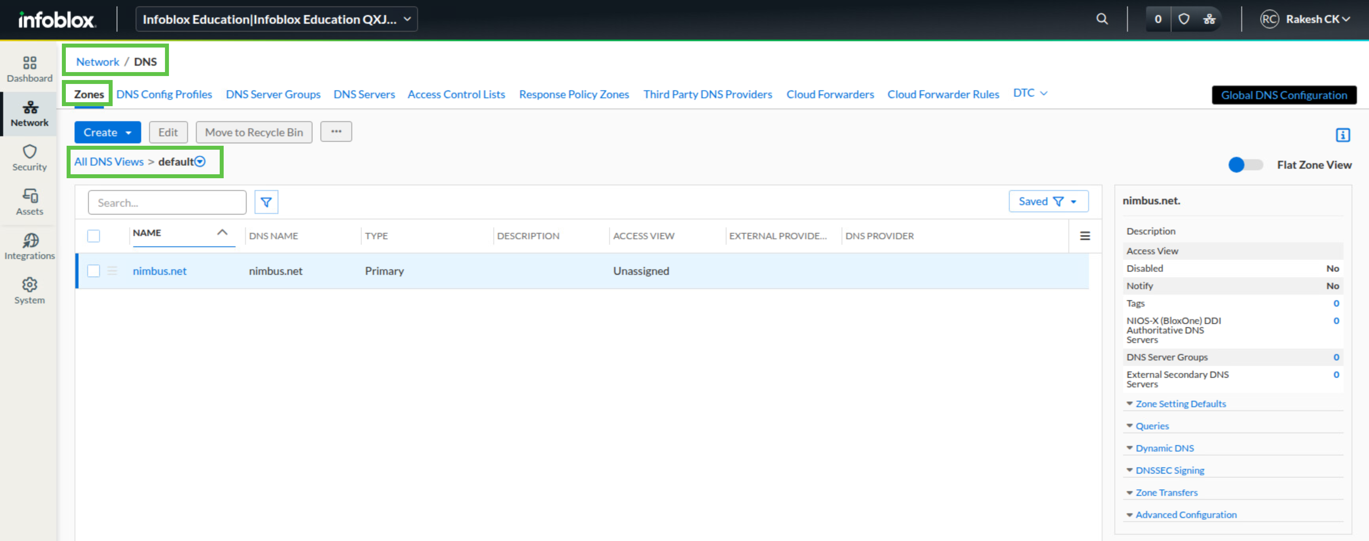Click the ACCESS VIEW column header
Image resolution: width=1369 pixels, height=541 pixels.
(644, 236)
